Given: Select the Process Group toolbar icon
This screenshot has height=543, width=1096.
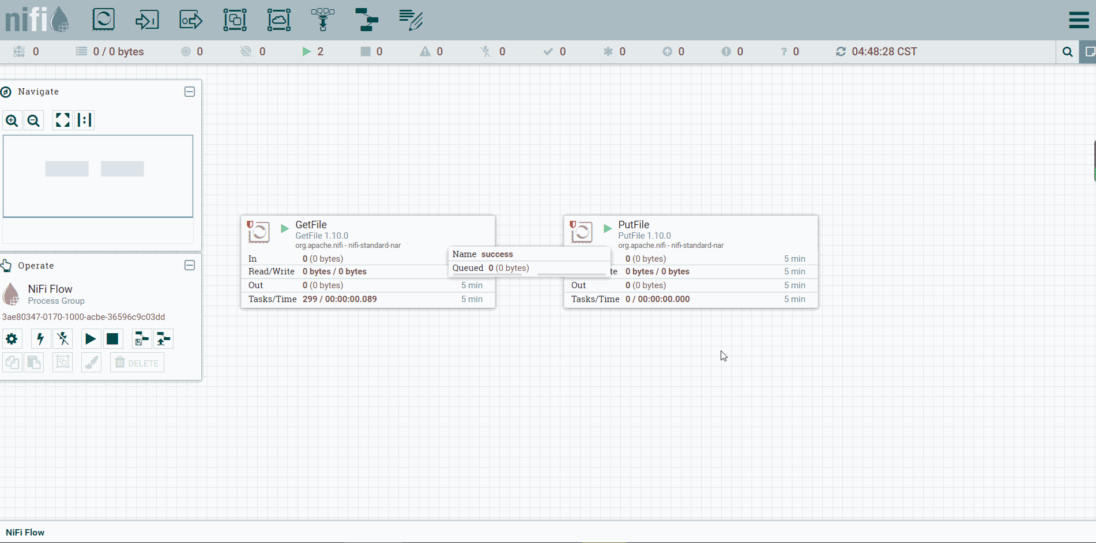Looking at the screenshot, I should pos(235,20).
